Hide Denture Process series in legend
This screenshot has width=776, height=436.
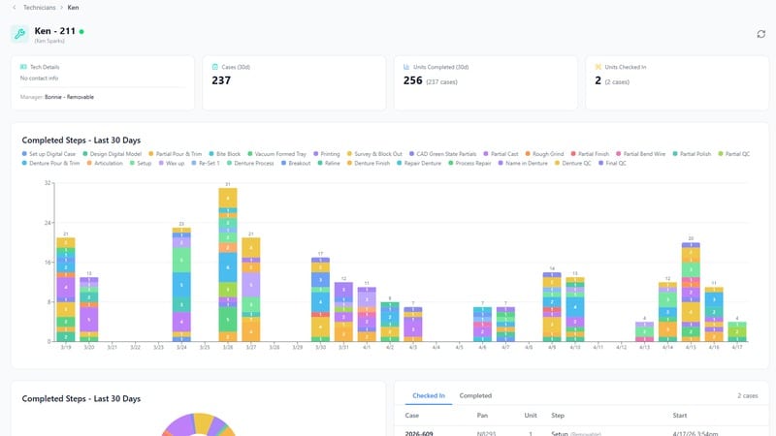(250, 163)
